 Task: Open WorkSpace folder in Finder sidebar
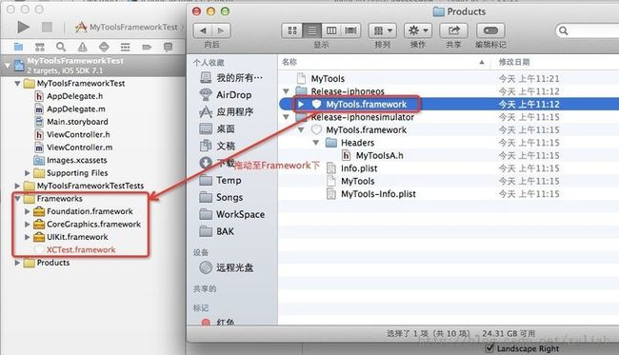[x=232, y=214]
